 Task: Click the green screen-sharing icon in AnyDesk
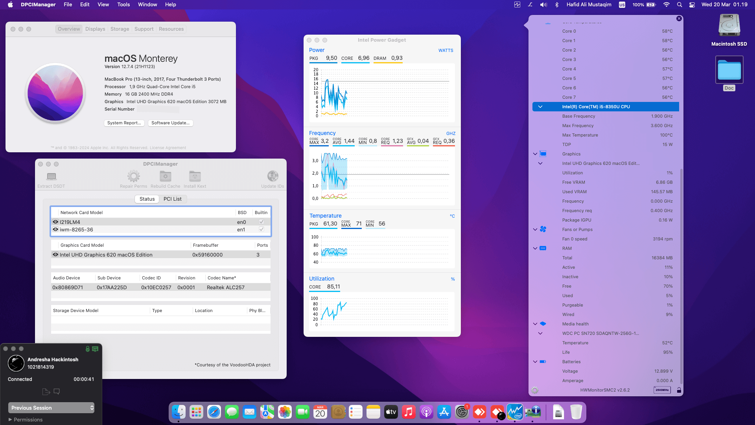95,349
